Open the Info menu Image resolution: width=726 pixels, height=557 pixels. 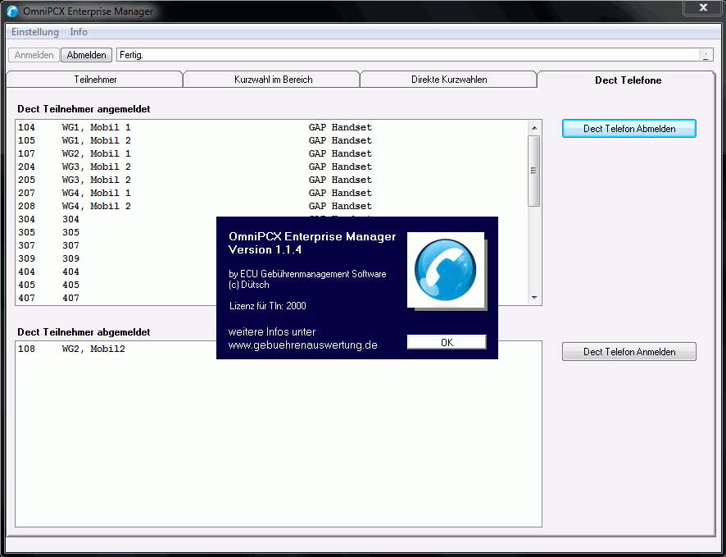coord(79,32)
